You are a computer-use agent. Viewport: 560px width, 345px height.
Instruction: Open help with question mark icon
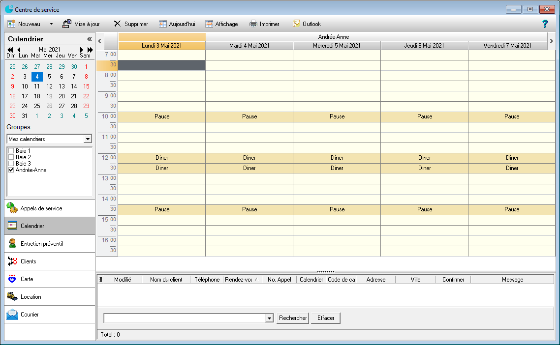coord(545,24)
